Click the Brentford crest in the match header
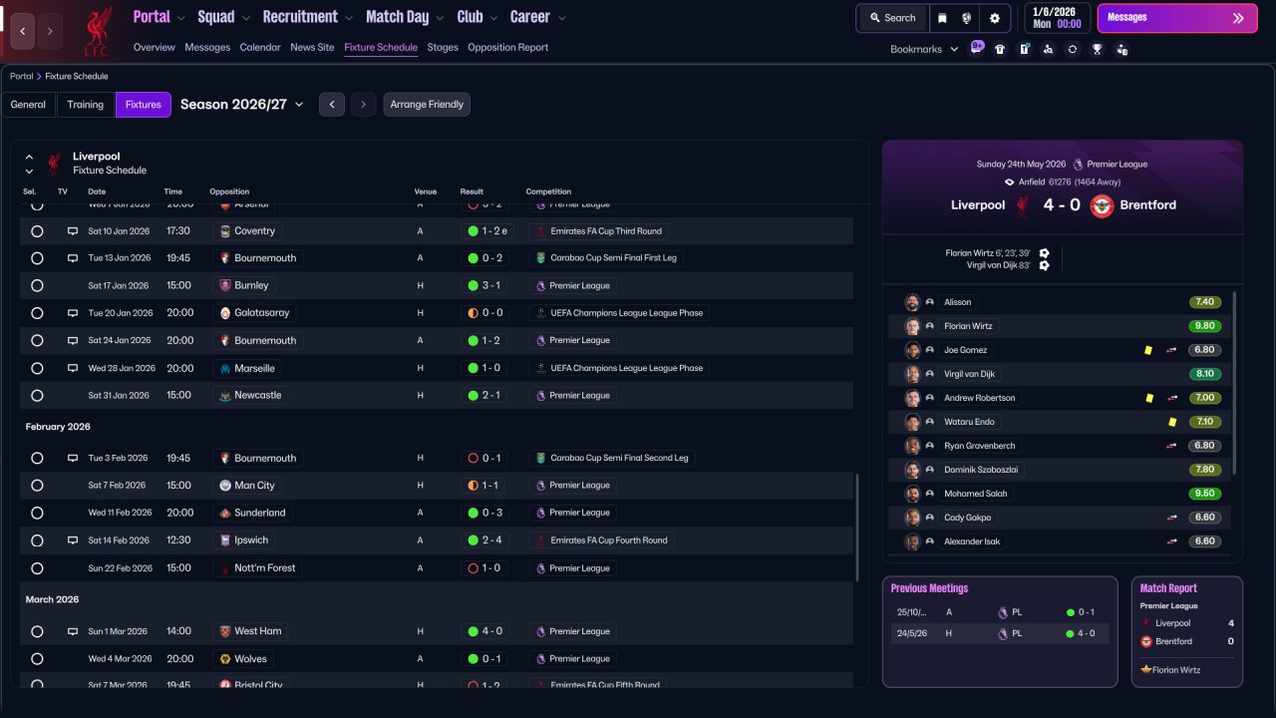The image size is (1276, 718). tap(1102, 205)
